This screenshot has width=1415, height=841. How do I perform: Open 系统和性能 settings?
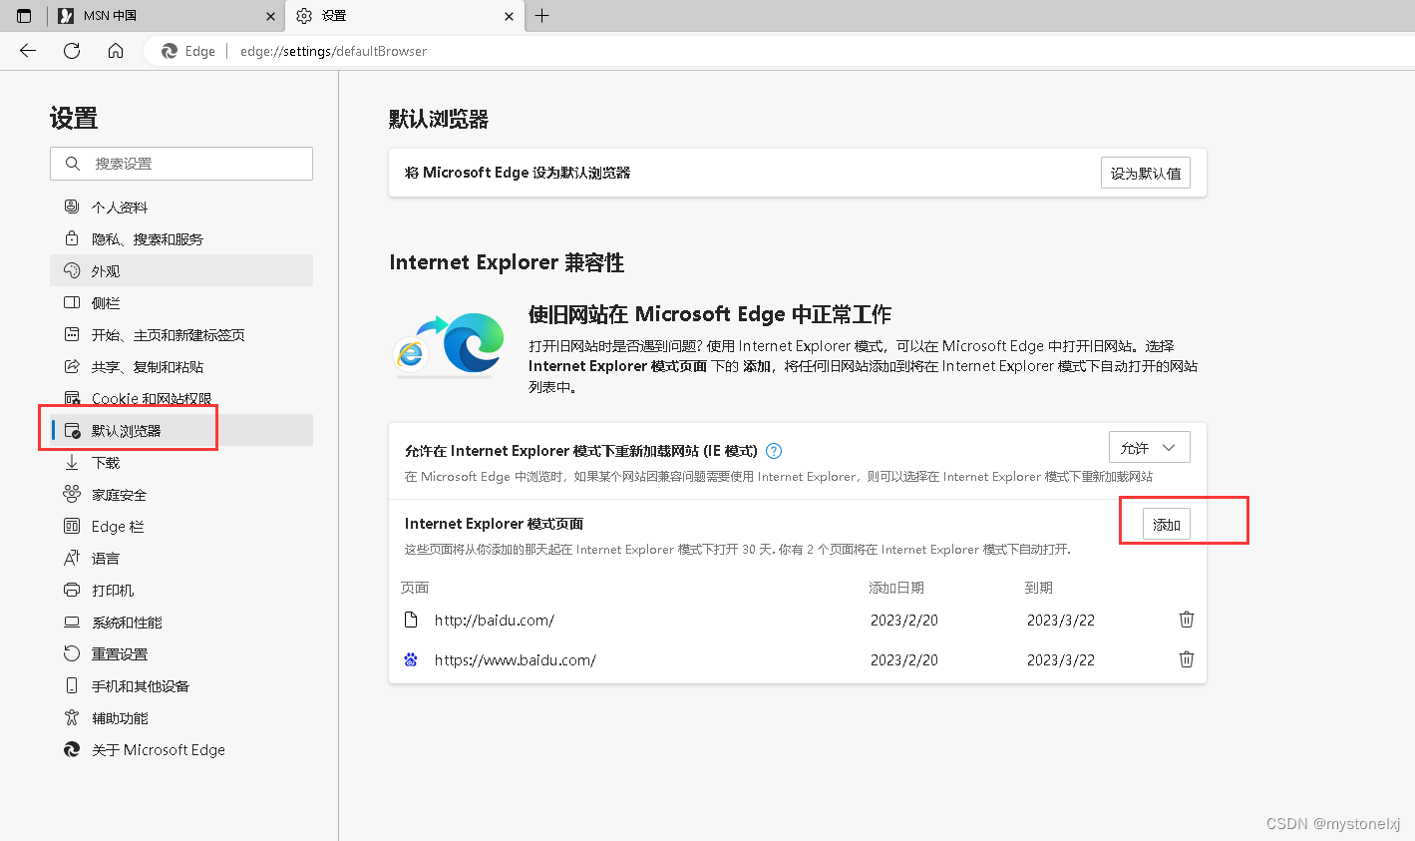point(181,623)
